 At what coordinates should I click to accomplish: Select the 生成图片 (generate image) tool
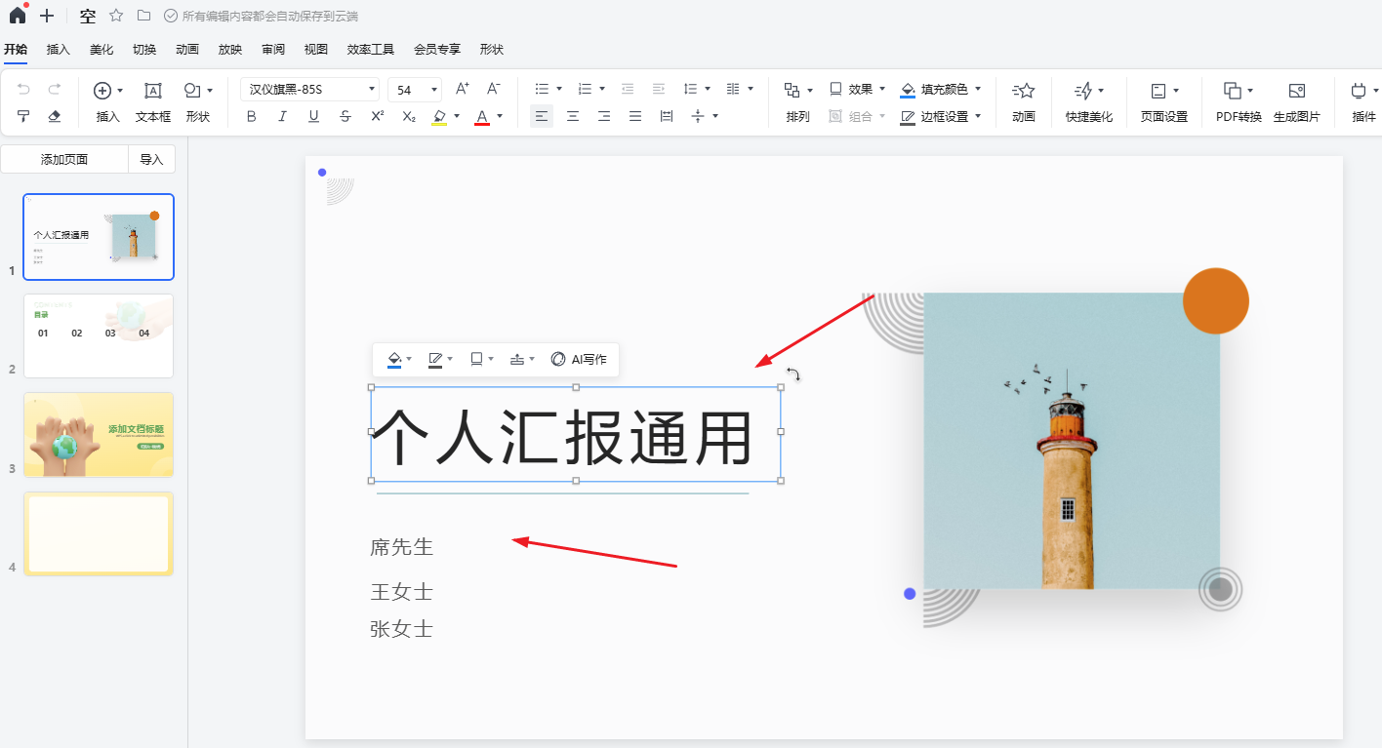(x=1297, y=100)
